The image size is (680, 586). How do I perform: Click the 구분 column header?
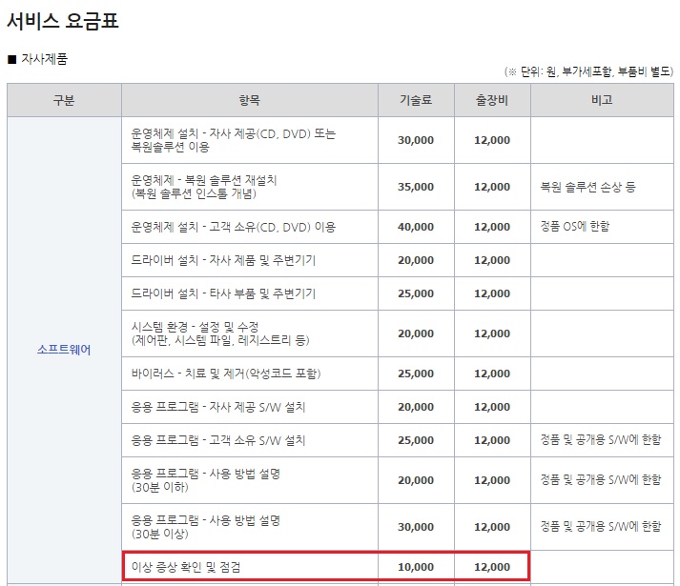64,100
